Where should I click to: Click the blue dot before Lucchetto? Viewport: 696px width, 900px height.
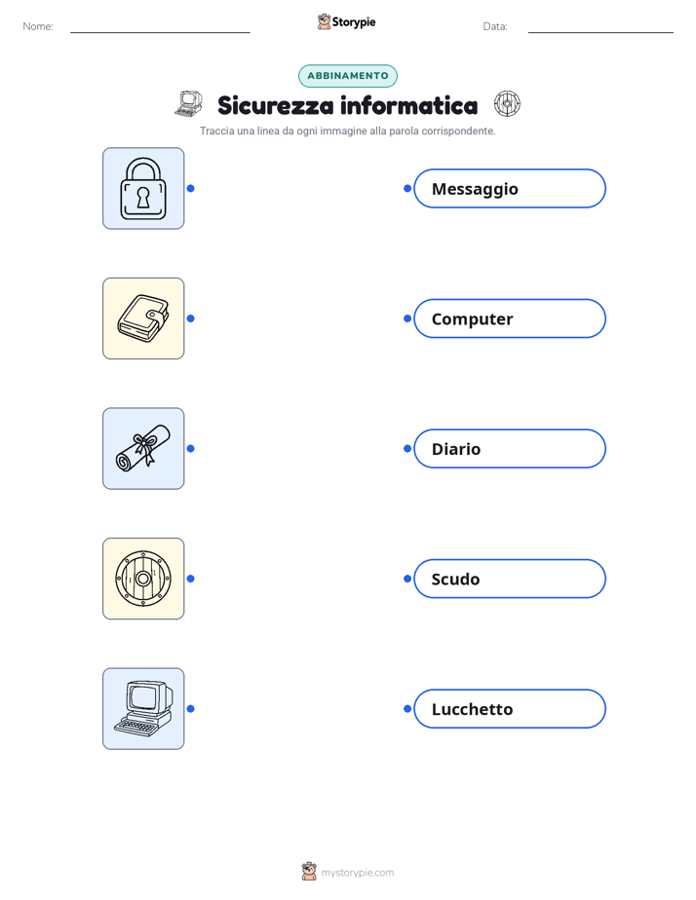coord(407,709)
